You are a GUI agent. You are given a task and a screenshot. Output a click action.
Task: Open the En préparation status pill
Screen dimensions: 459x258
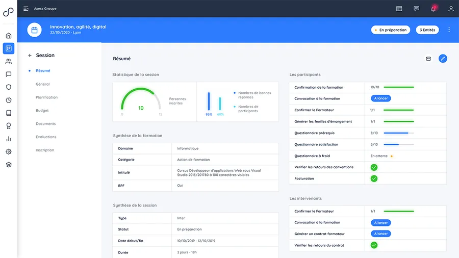391,30
